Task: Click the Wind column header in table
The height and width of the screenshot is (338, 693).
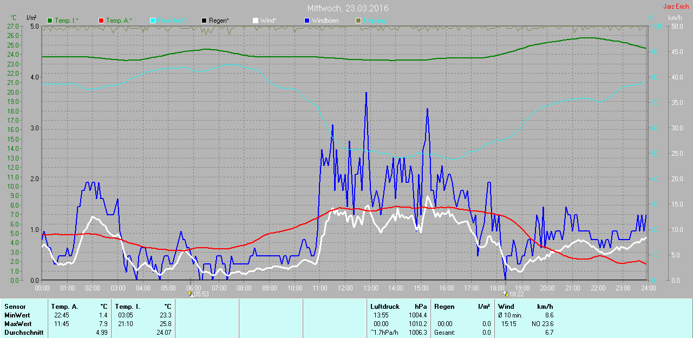Action: tap(506, 307)
